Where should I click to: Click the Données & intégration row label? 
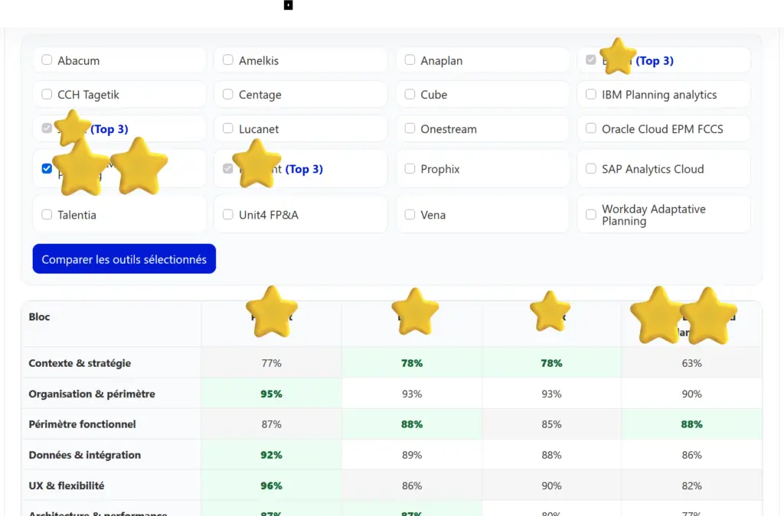point(84,455)
